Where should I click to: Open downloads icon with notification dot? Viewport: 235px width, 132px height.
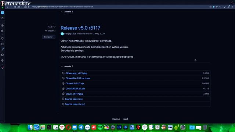pyautogui.click(x=228, y=7)
